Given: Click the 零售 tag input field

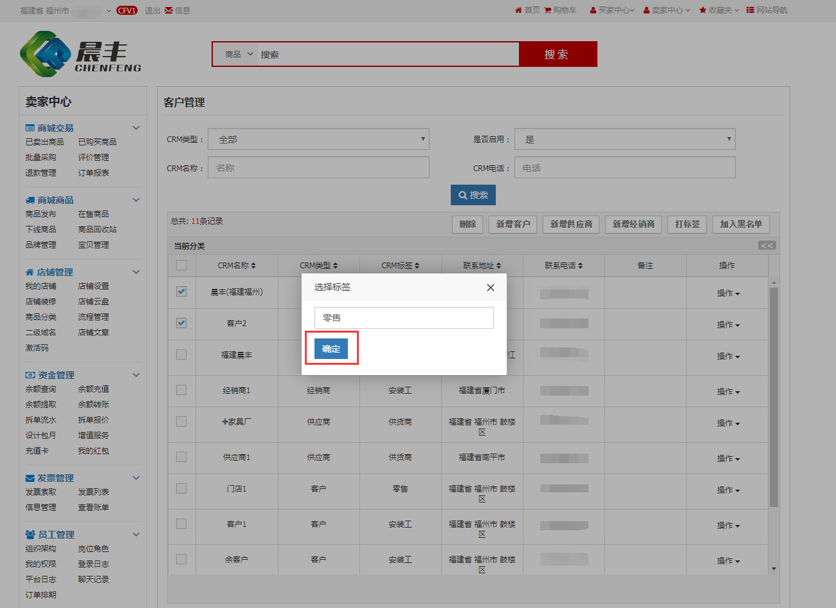Looking at the screenshot, I should pos(404,318).
